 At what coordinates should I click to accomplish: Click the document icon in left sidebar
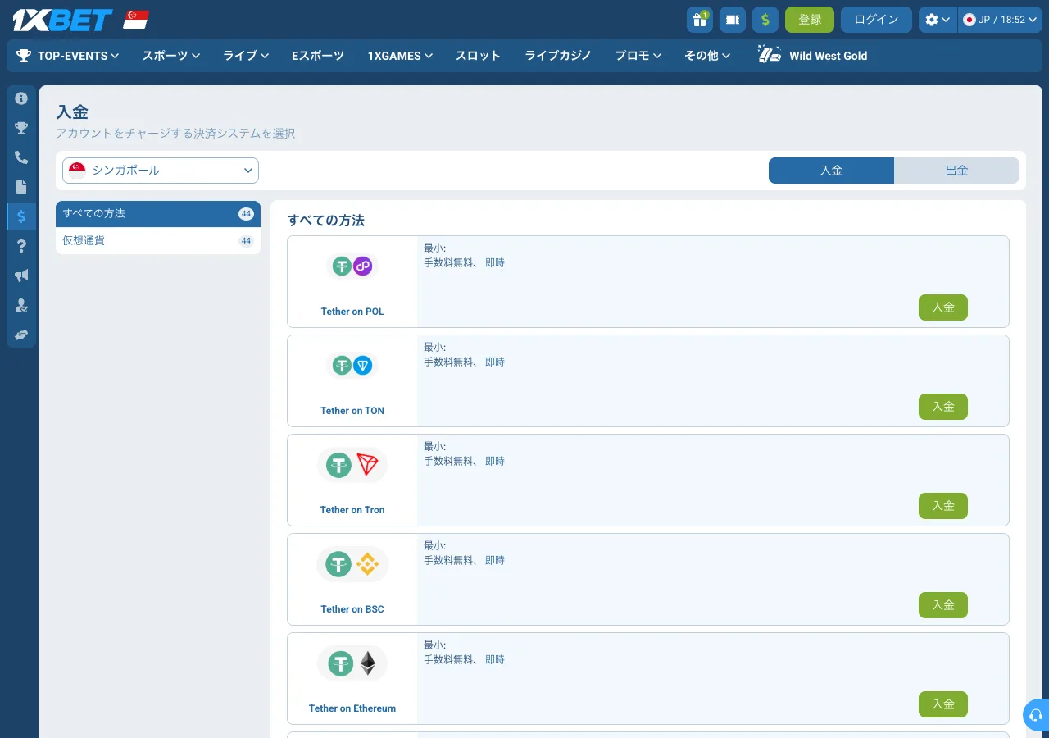tap(21, 187)
